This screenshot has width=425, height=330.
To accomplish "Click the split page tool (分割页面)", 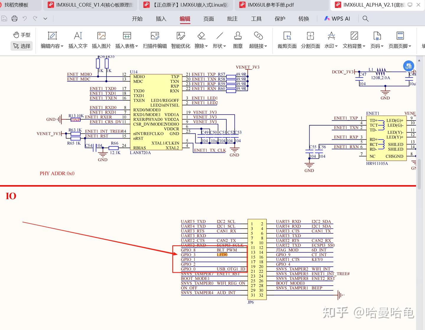I will (310, 40).
